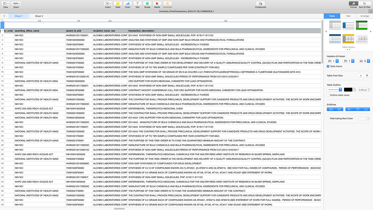The width and height of the screenshot is (373, 210).
Task: Check the Outline table name checkbox
Action: coord(328,95)
